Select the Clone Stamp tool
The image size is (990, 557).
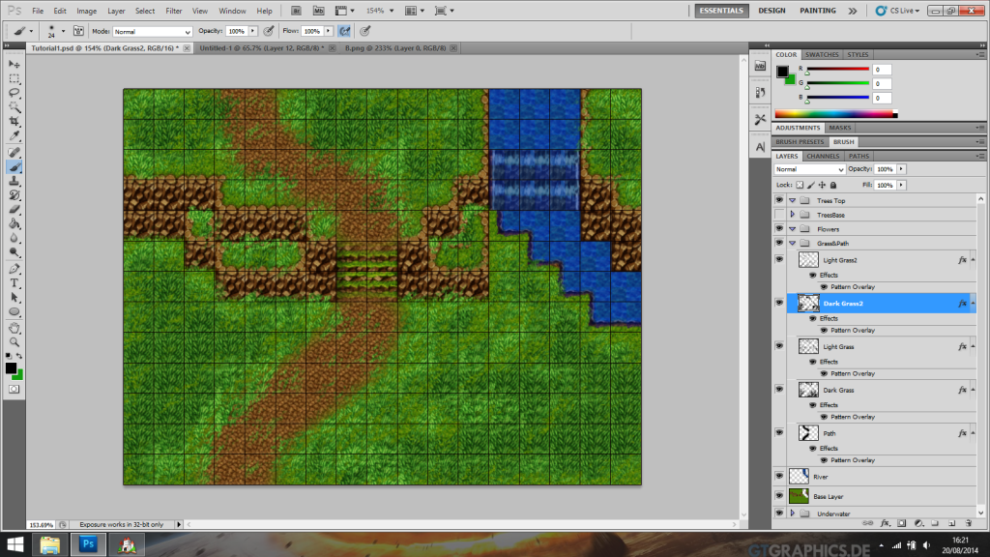[x=14, y=181]
